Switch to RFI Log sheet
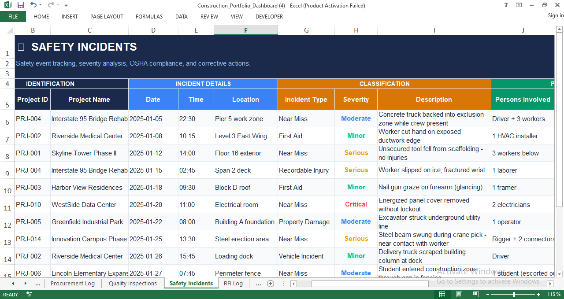Image resolution: width=564 pixels, height=299 pixels. tap(233, 284)
